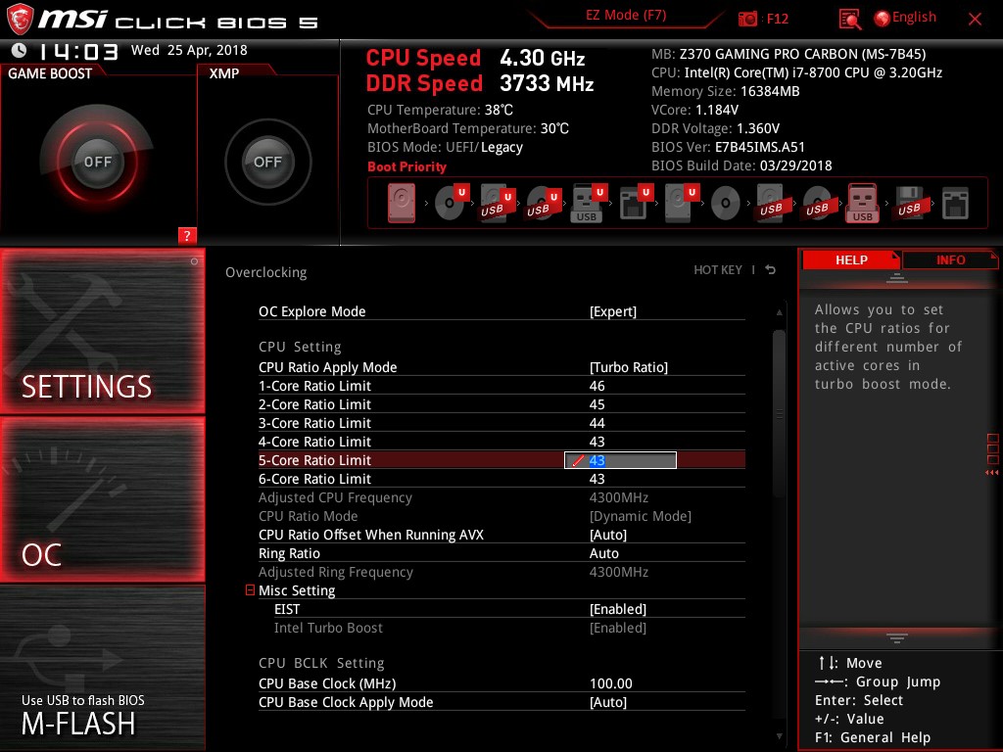Open M-FLASH to flash BIOS via USB
The width and height of the screenshot is (1003, 752).
tap(102, 668)
